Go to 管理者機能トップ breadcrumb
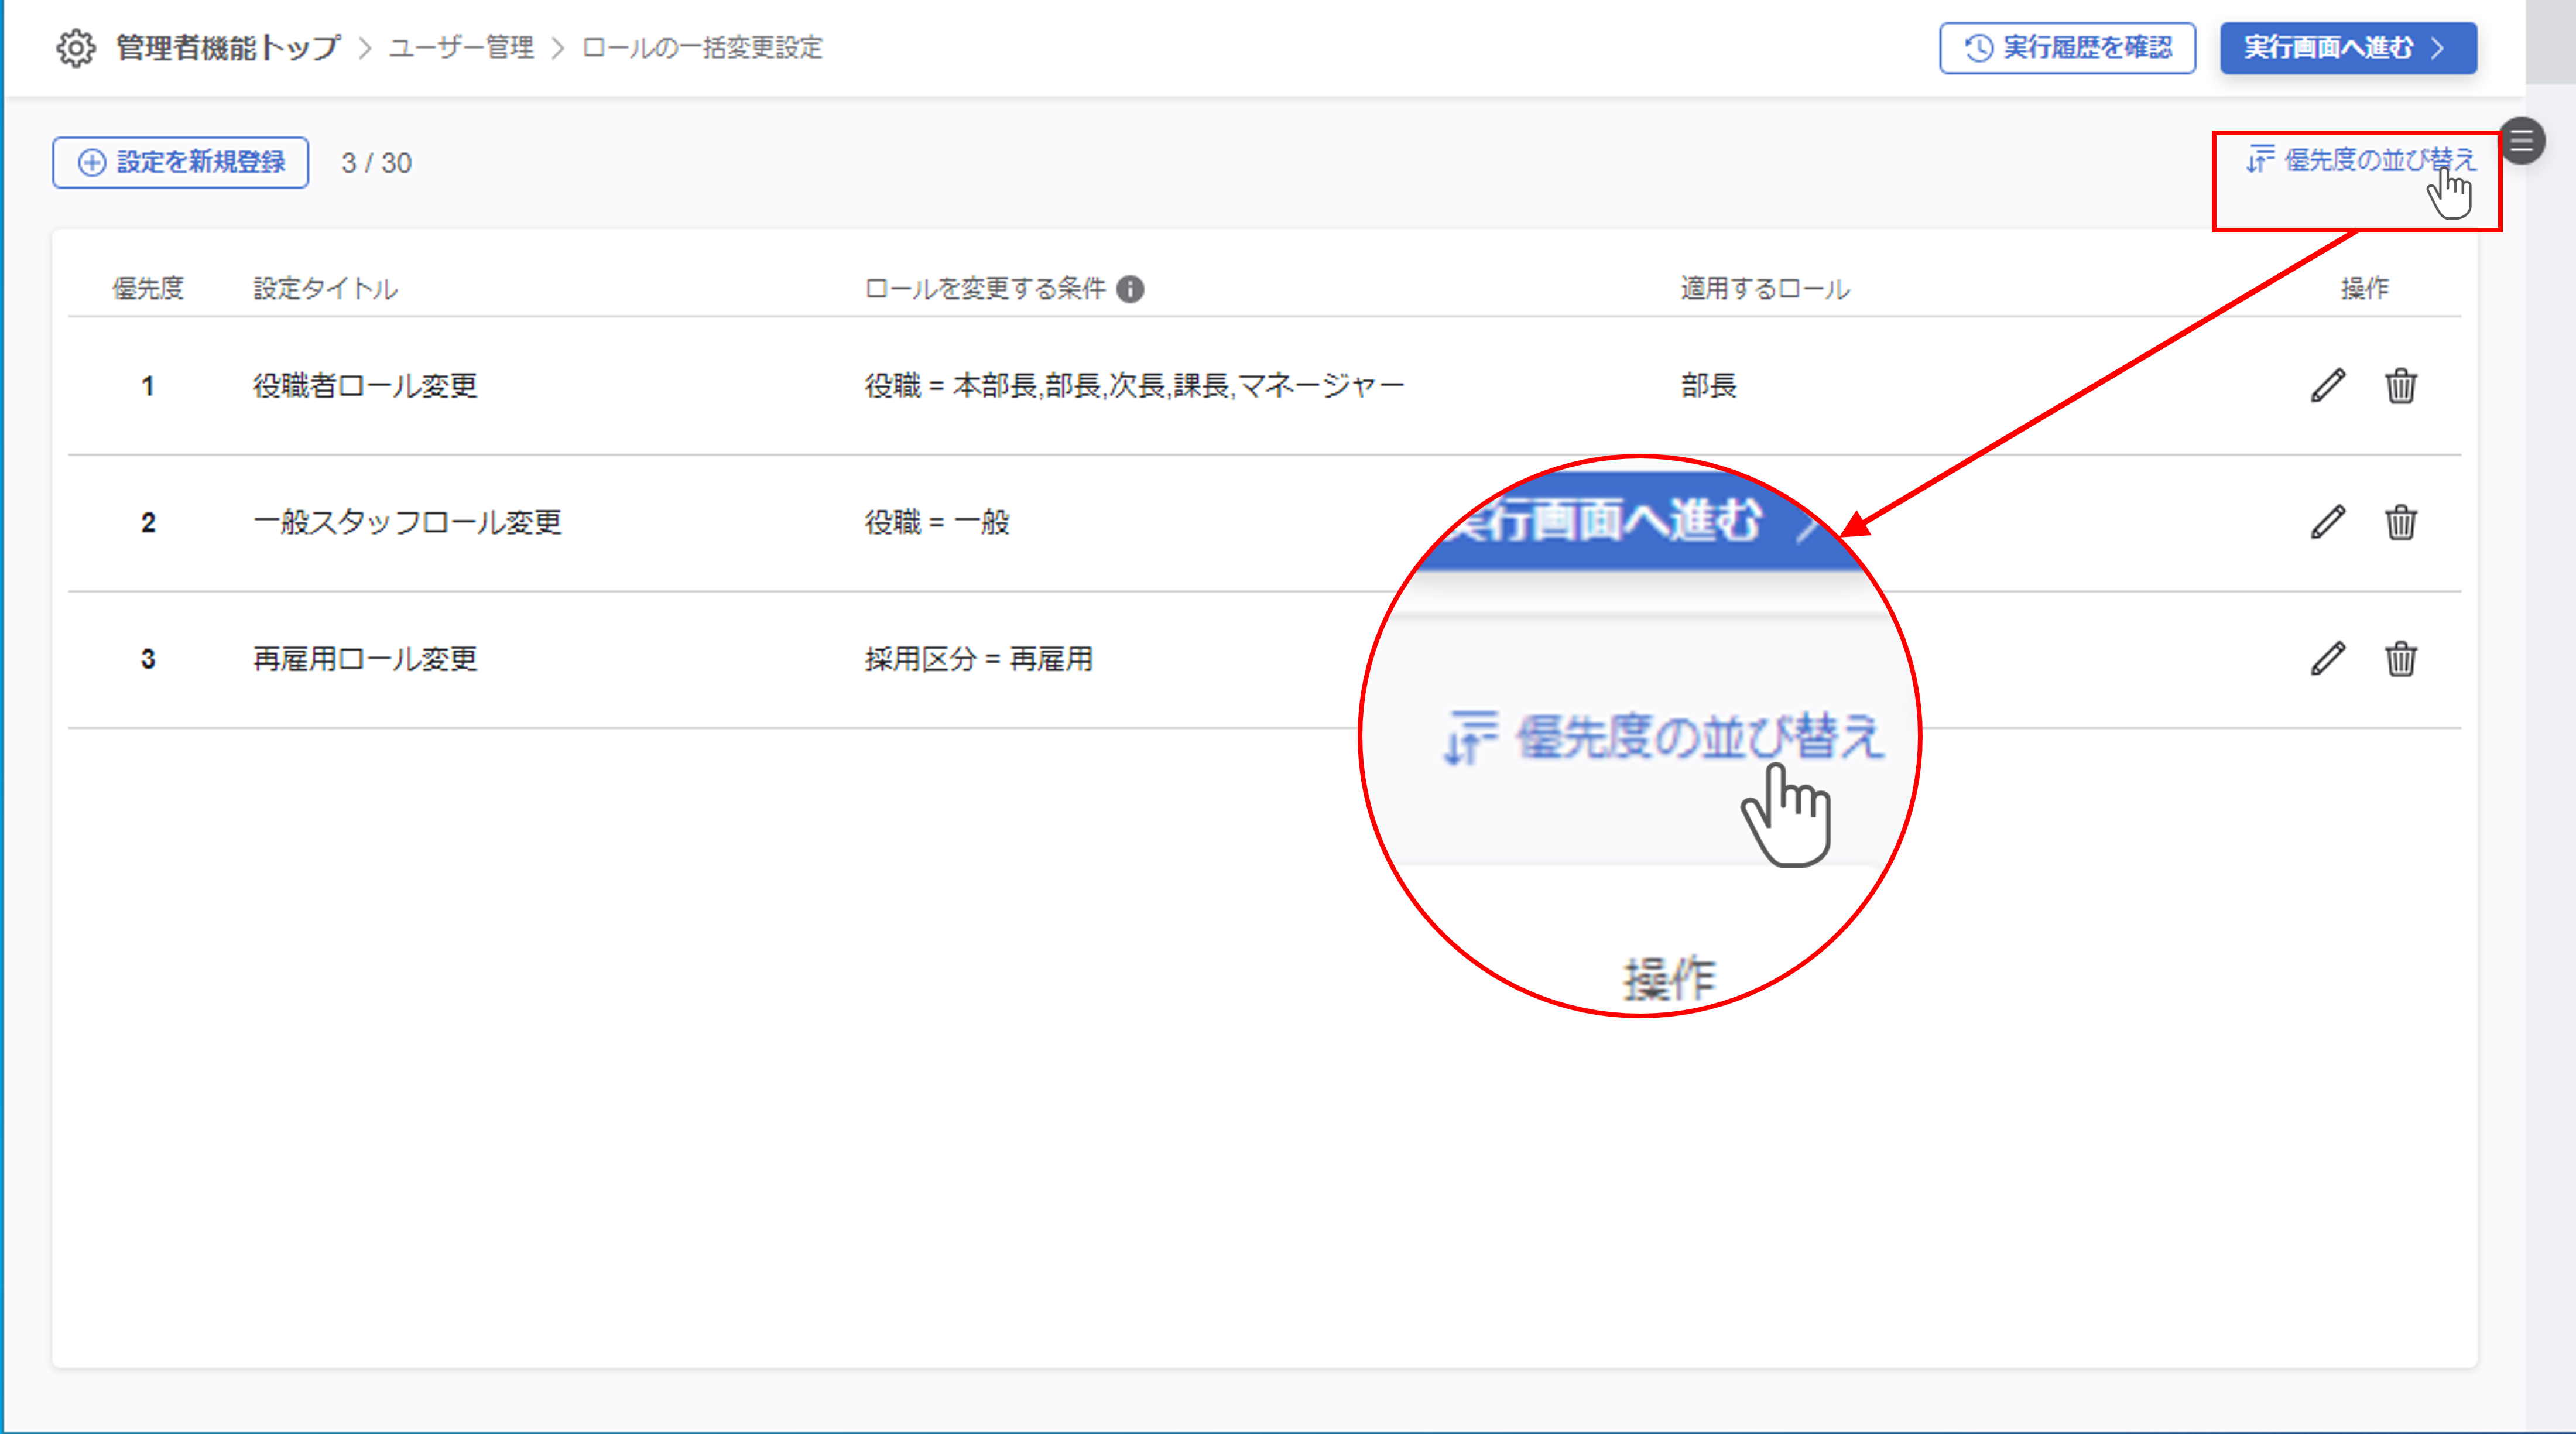Image resolution: width=2576 pixels, height=1434 pixels. coord(228,48)
